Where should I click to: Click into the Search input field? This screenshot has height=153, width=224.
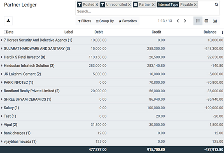(140, 11)
